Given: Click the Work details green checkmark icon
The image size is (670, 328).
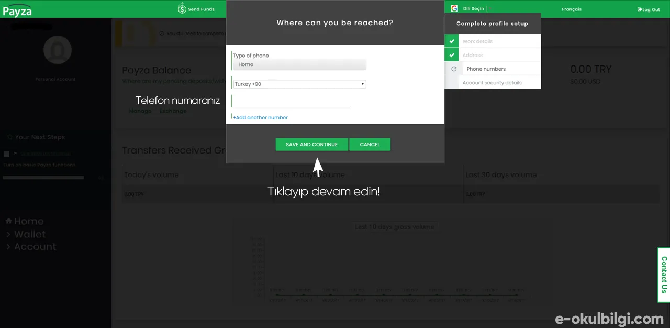Looking at the screenshot, I should pyautogui.click(x=452, y=41).
